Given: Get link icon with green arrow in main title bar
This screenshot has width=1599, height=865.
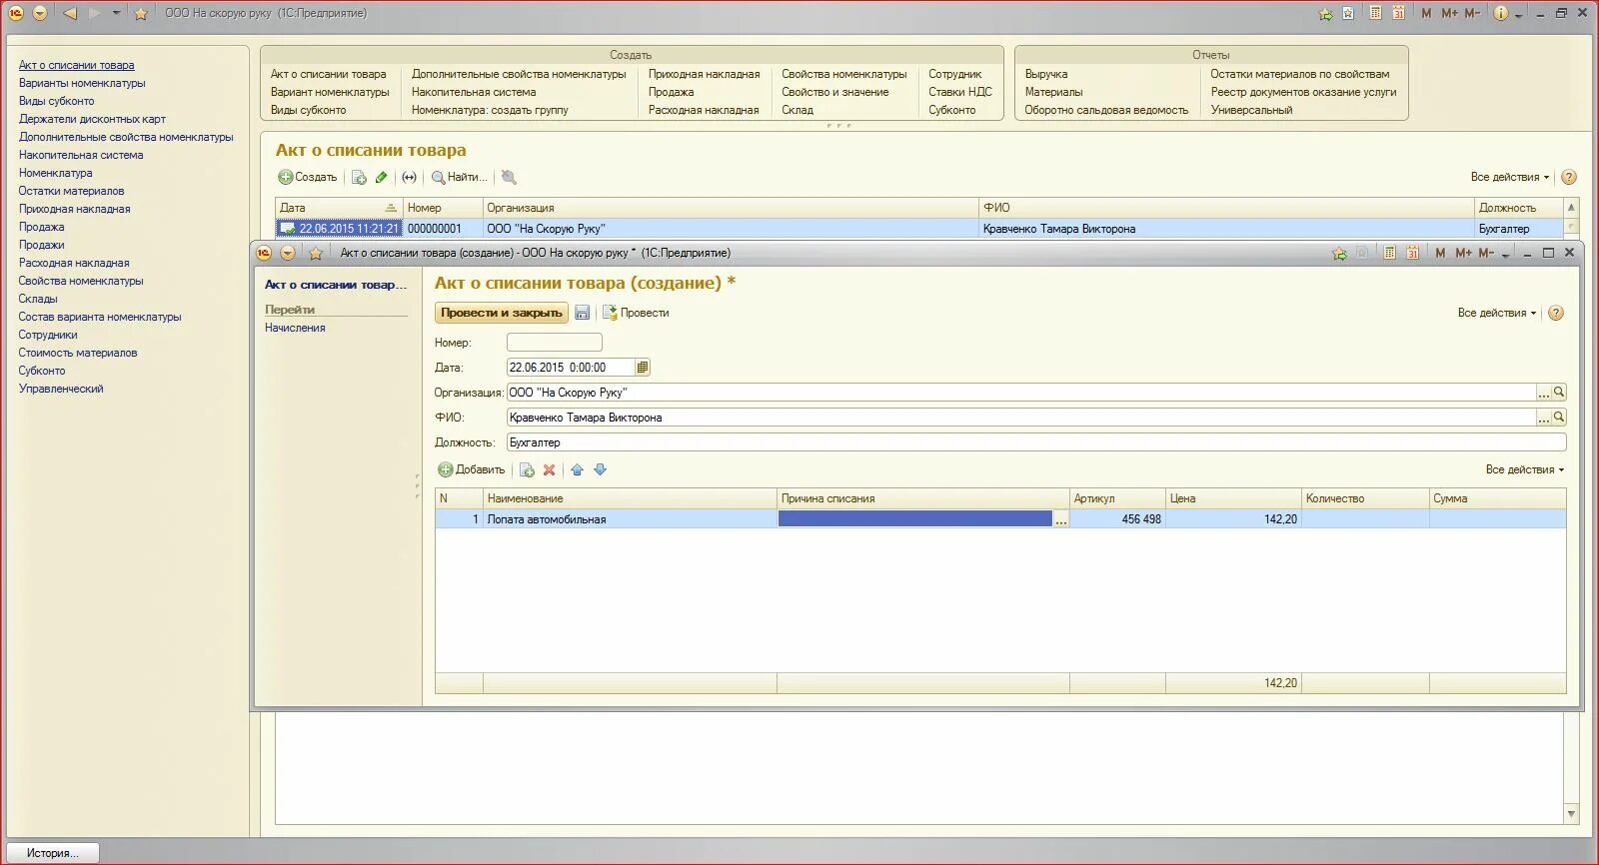Looking at the screenshot, I should pyautogui.click(x=1326, y=13).
